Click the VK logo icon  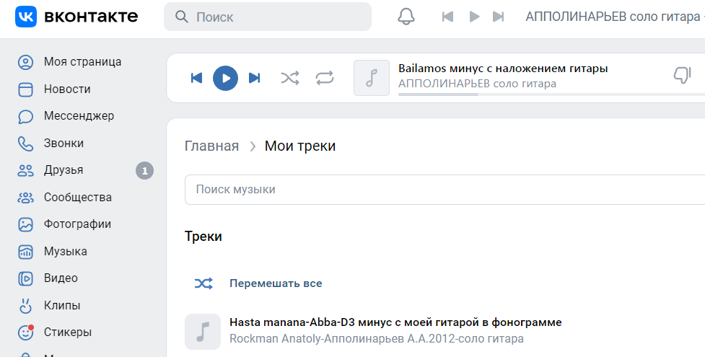(x=26, y=17)
